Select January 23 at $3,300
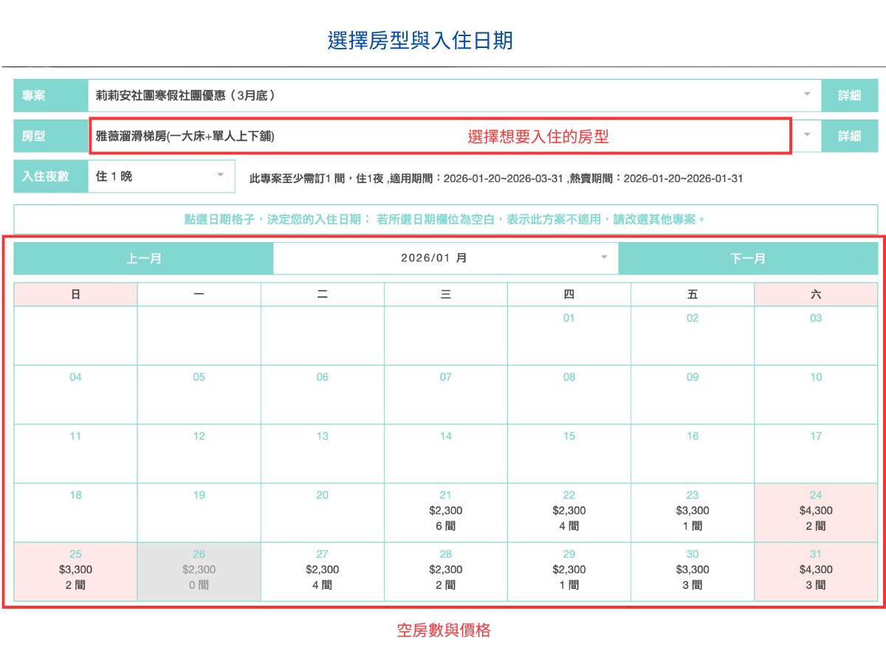The height and width of the screenshot is (664, 886). (693, 511)
